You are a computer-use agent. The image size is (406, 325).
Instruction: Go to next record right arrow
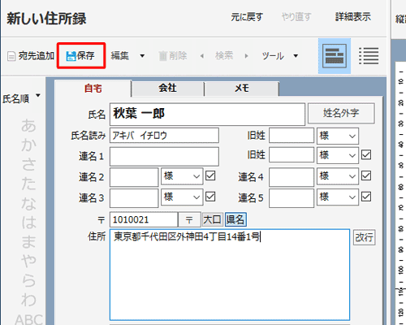(x=246, y=56)
